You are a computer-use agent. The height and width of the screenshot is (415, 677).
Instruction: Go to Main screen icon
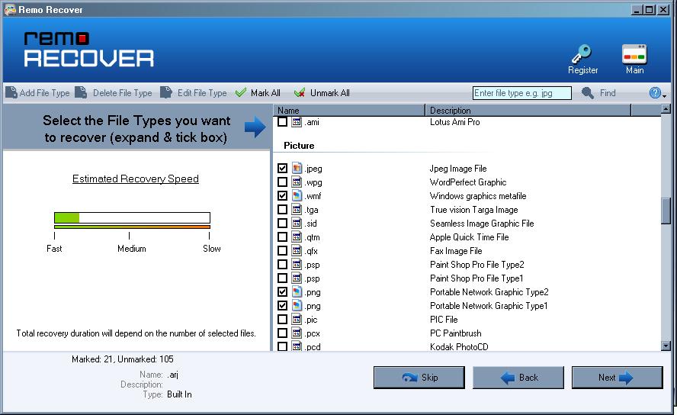(x=634, y=54)
